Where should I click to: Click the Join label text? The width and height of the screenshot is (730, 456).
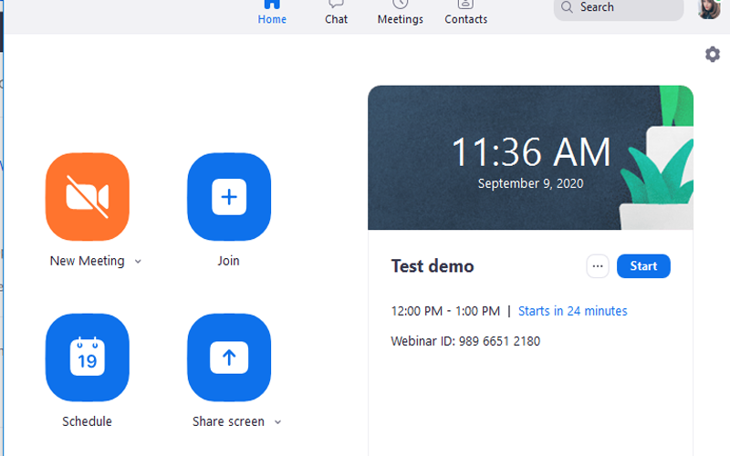(x=229, y=261)
